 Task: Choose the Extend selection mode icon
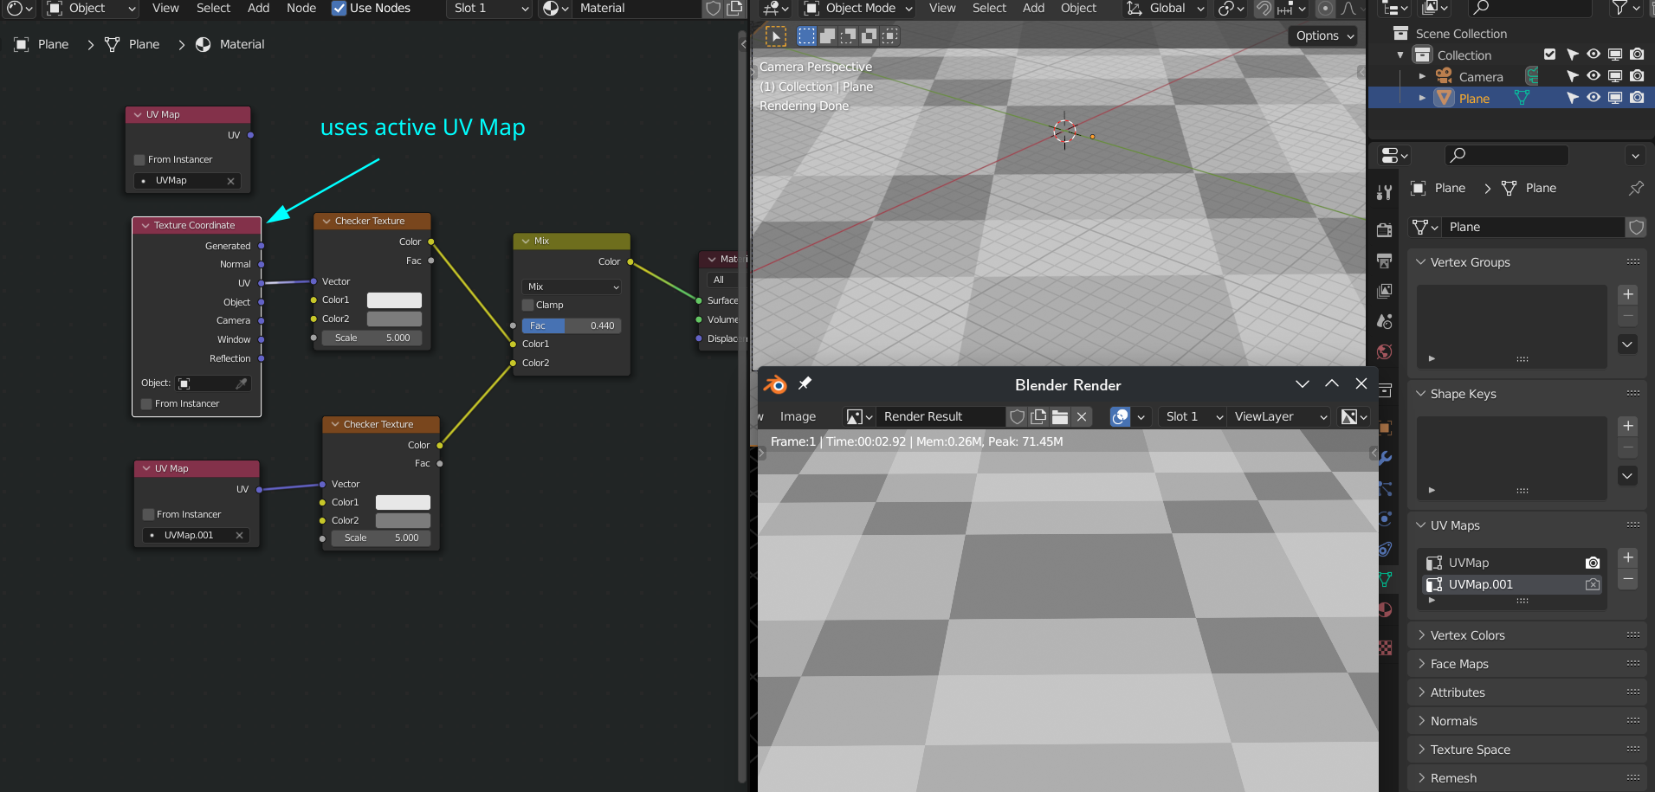point(827,35)
